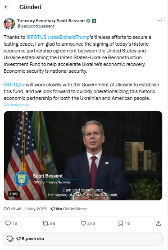Go back using the arrow icon
This screenshot has height=250, width=168.
coord(6,7)
